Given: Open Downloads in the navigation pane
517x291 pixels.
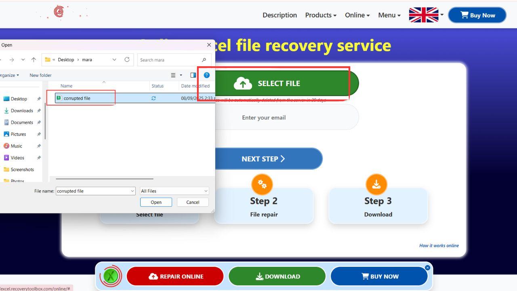Looking at the screenshot, I should click(22, 110).
